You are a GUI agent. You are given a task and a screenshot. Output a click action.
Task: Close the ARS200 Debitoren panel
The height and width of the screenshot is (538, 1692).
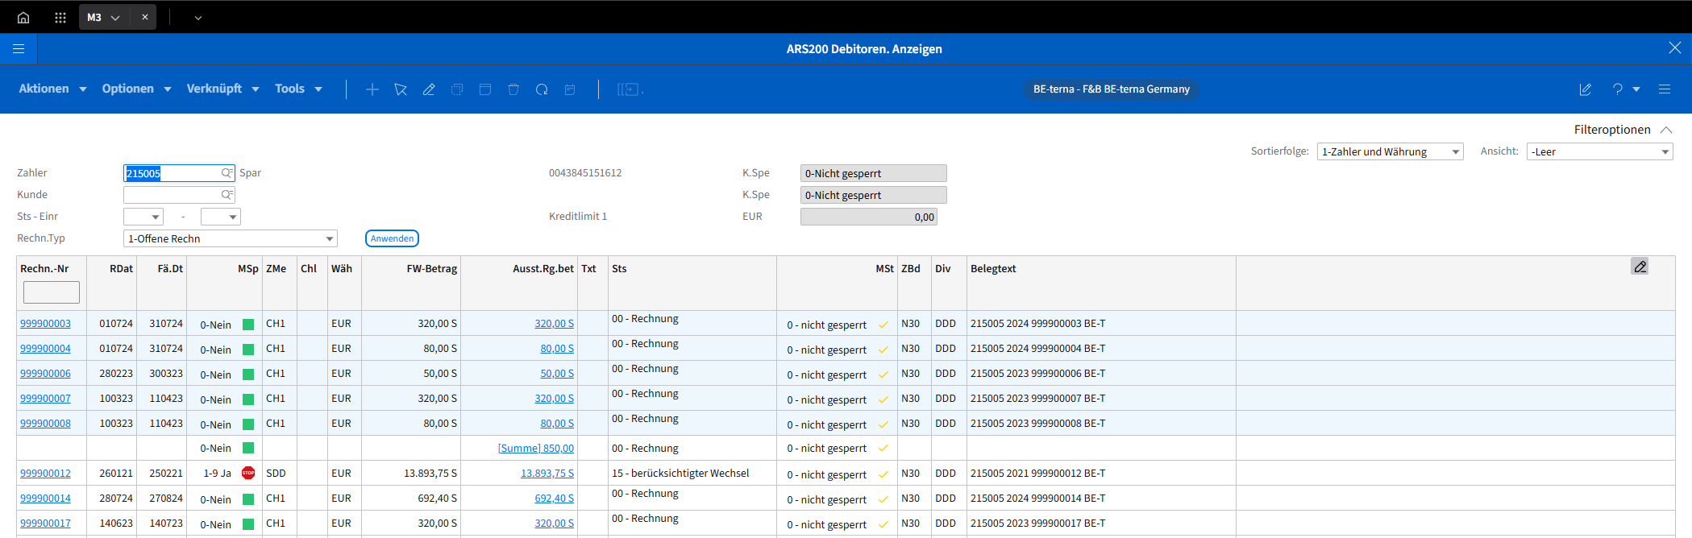pos(1674,48)
